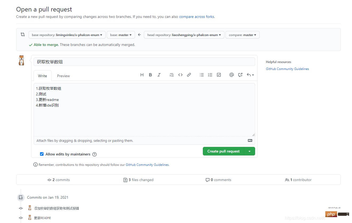Insert a task list checkbox item

pos(219,75)
